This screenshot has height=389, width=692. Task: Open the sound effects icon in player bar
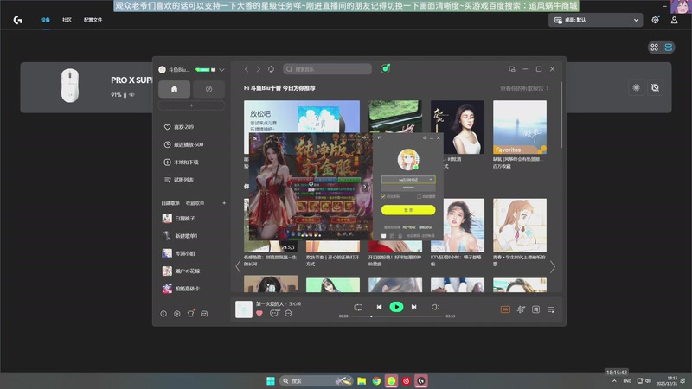522,309
